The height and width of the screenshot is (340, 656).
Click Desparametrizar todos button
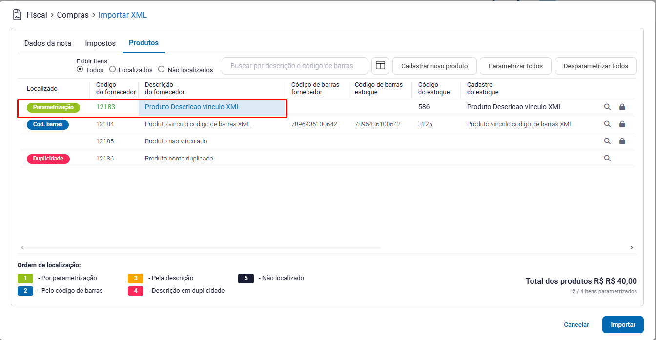point(595,66)
